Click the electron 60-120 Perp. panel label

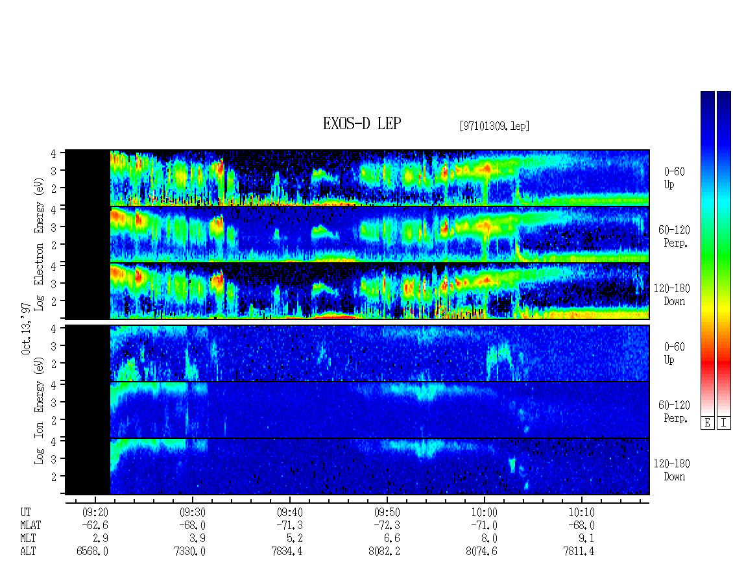pos(674,236)
